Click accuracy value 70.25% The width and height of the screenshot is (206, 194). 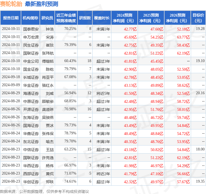70,29
